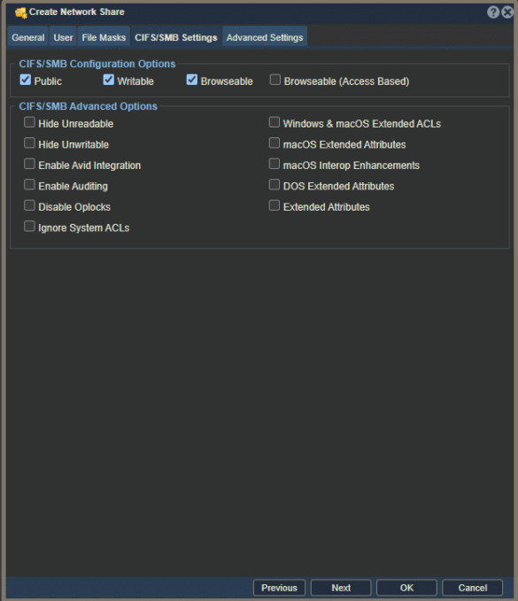Enable DOS Extended Attributes
Screen dimensions: 518x601
pos(274,184)
